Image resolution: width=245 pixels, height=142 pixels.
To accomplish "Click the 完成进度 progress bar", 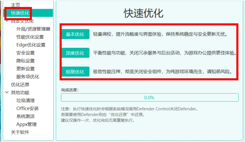I will point(149,98).
